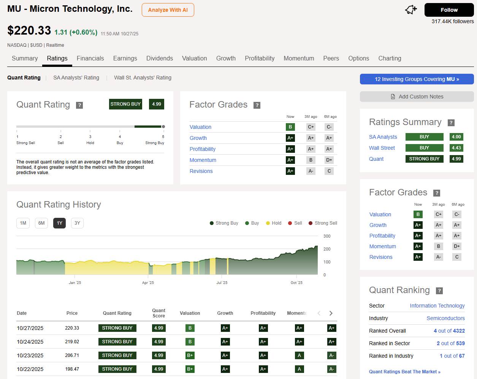Click the Ratings Summary help icon
The width and height of the screenshot is (477, 379).
(451, 123)
